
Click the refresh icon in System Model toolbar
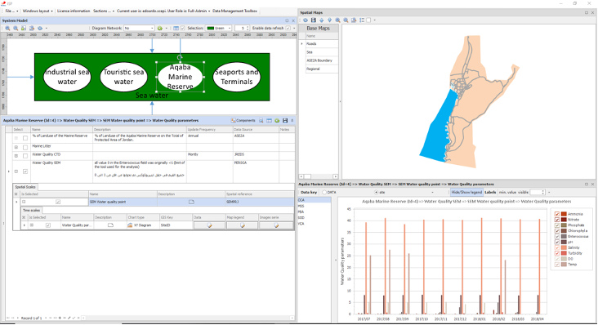coord(40,29)
